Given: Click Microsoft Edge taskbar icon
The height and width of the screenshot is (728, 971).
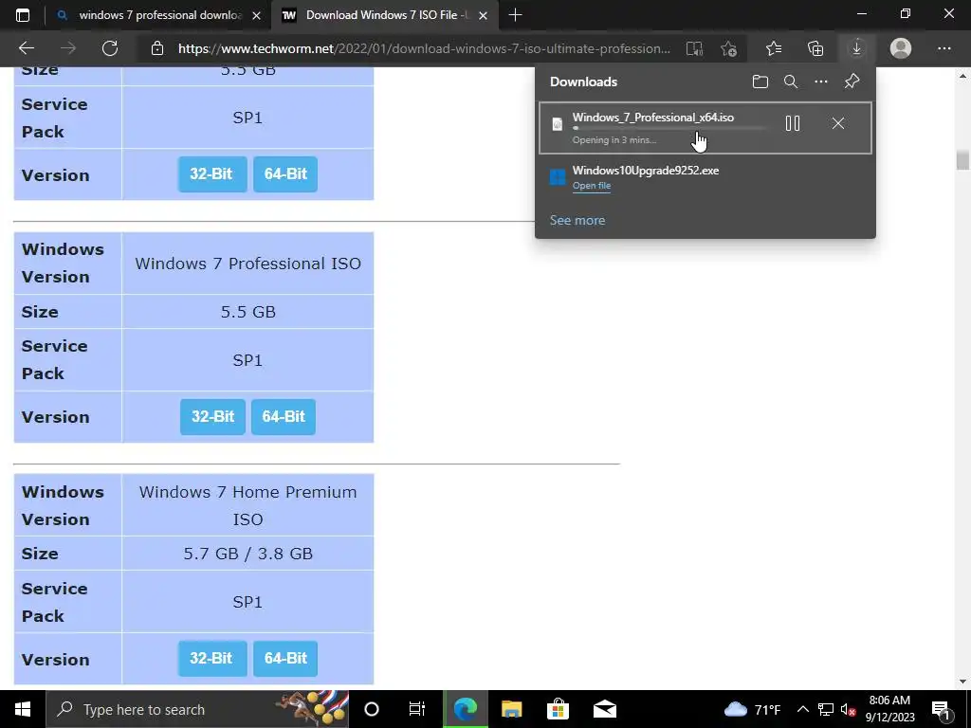Looking at the screenshot, I should tap(466, 709).
